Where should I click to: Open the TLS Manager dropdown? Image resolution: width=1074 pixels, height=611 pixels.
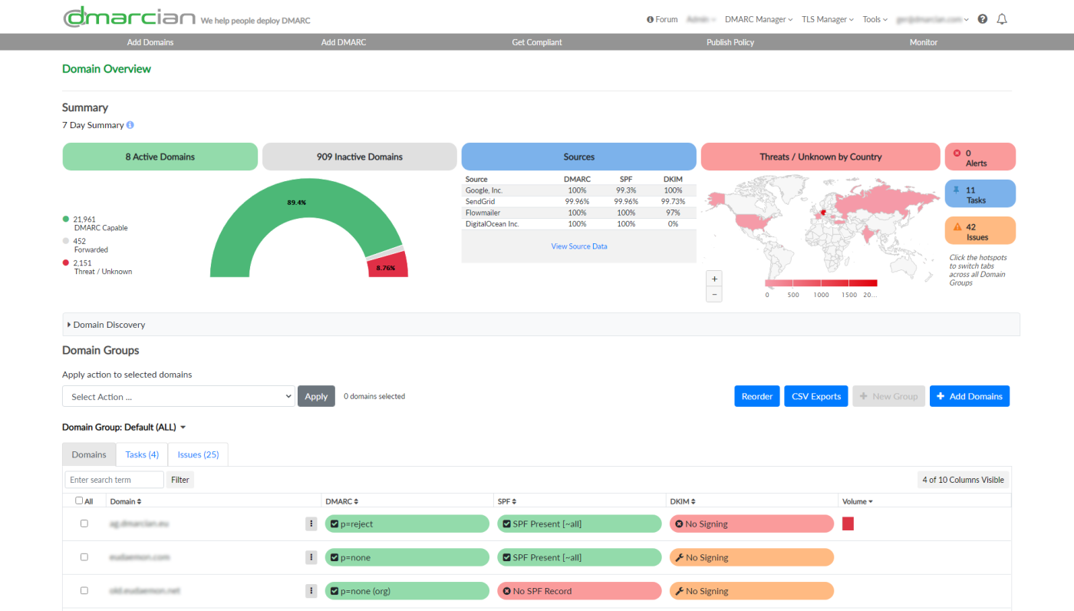[828, 19]
